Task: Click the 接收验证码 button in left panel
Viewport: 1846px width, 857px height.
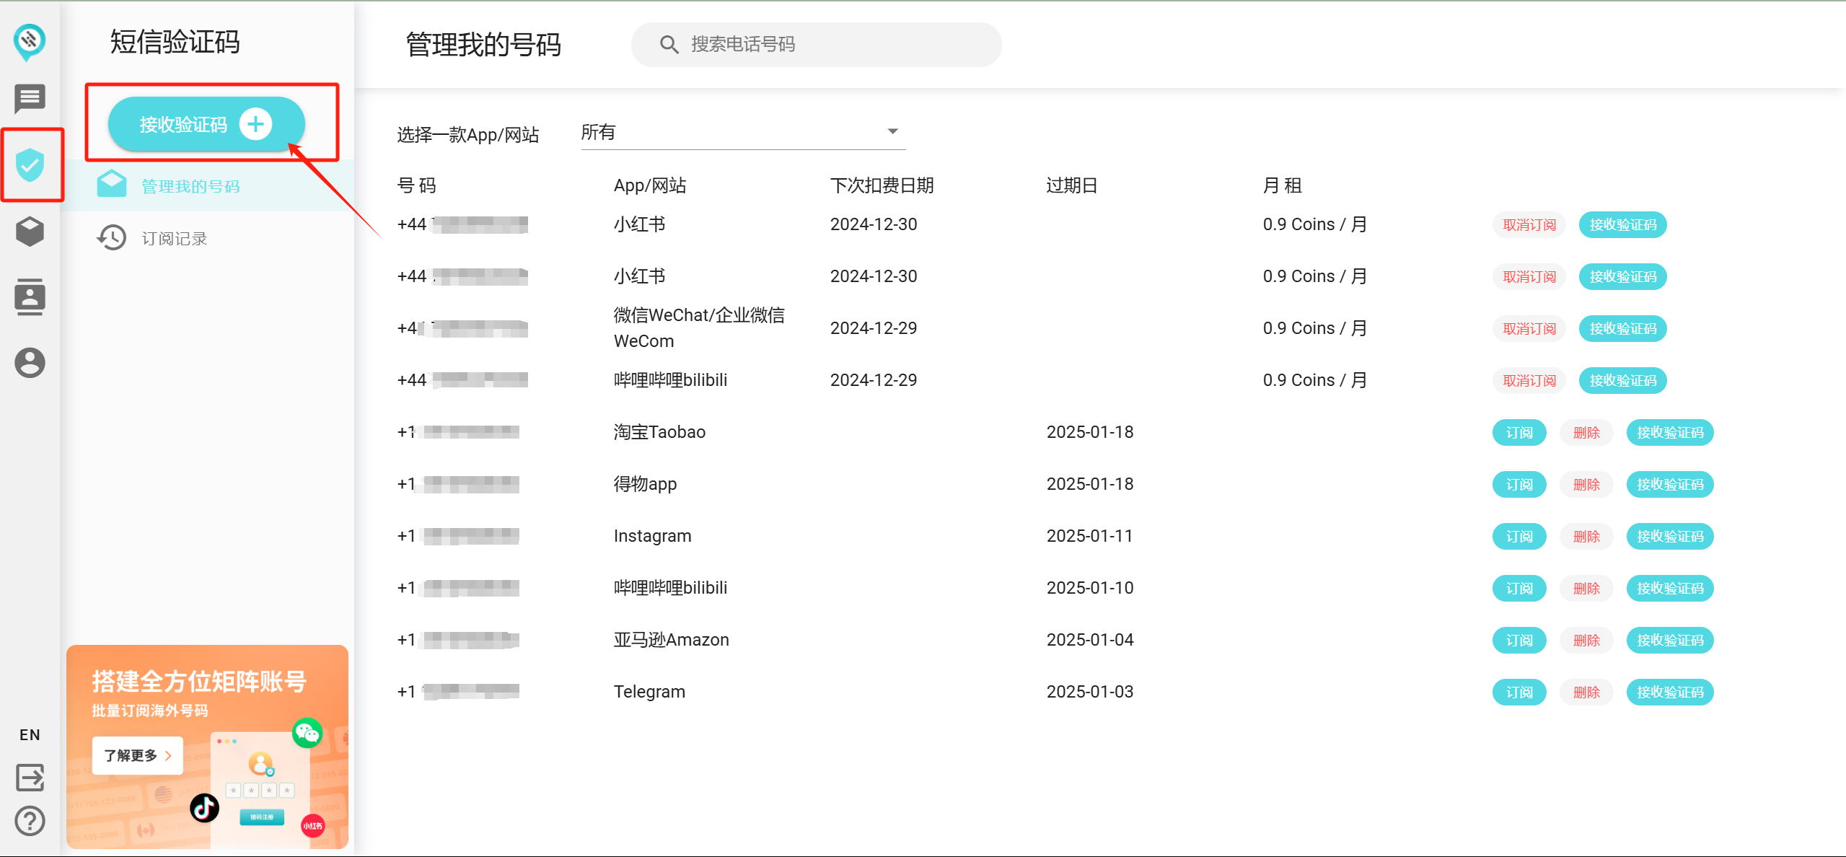Action: (x=206, y=124)
